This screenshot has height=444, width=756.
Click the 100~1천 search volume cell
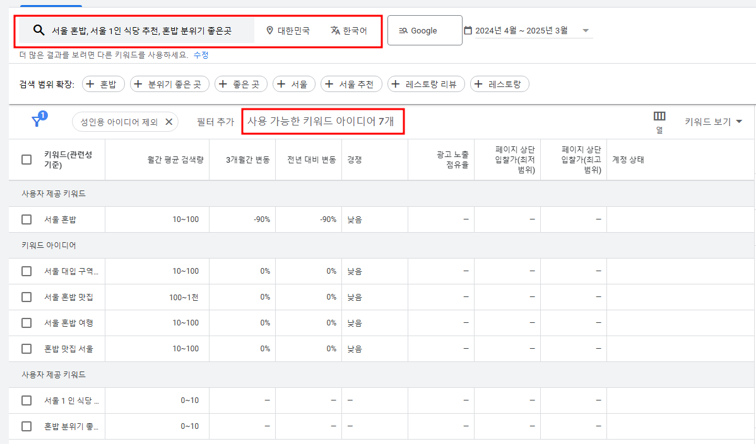[184, 297]
